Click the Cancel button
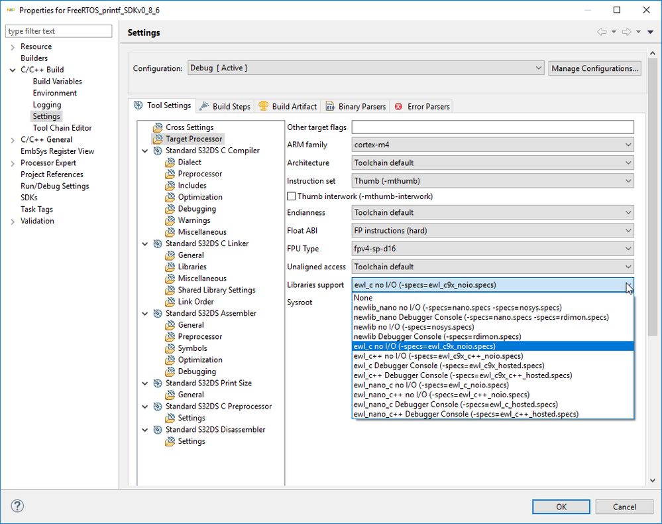 624,507
